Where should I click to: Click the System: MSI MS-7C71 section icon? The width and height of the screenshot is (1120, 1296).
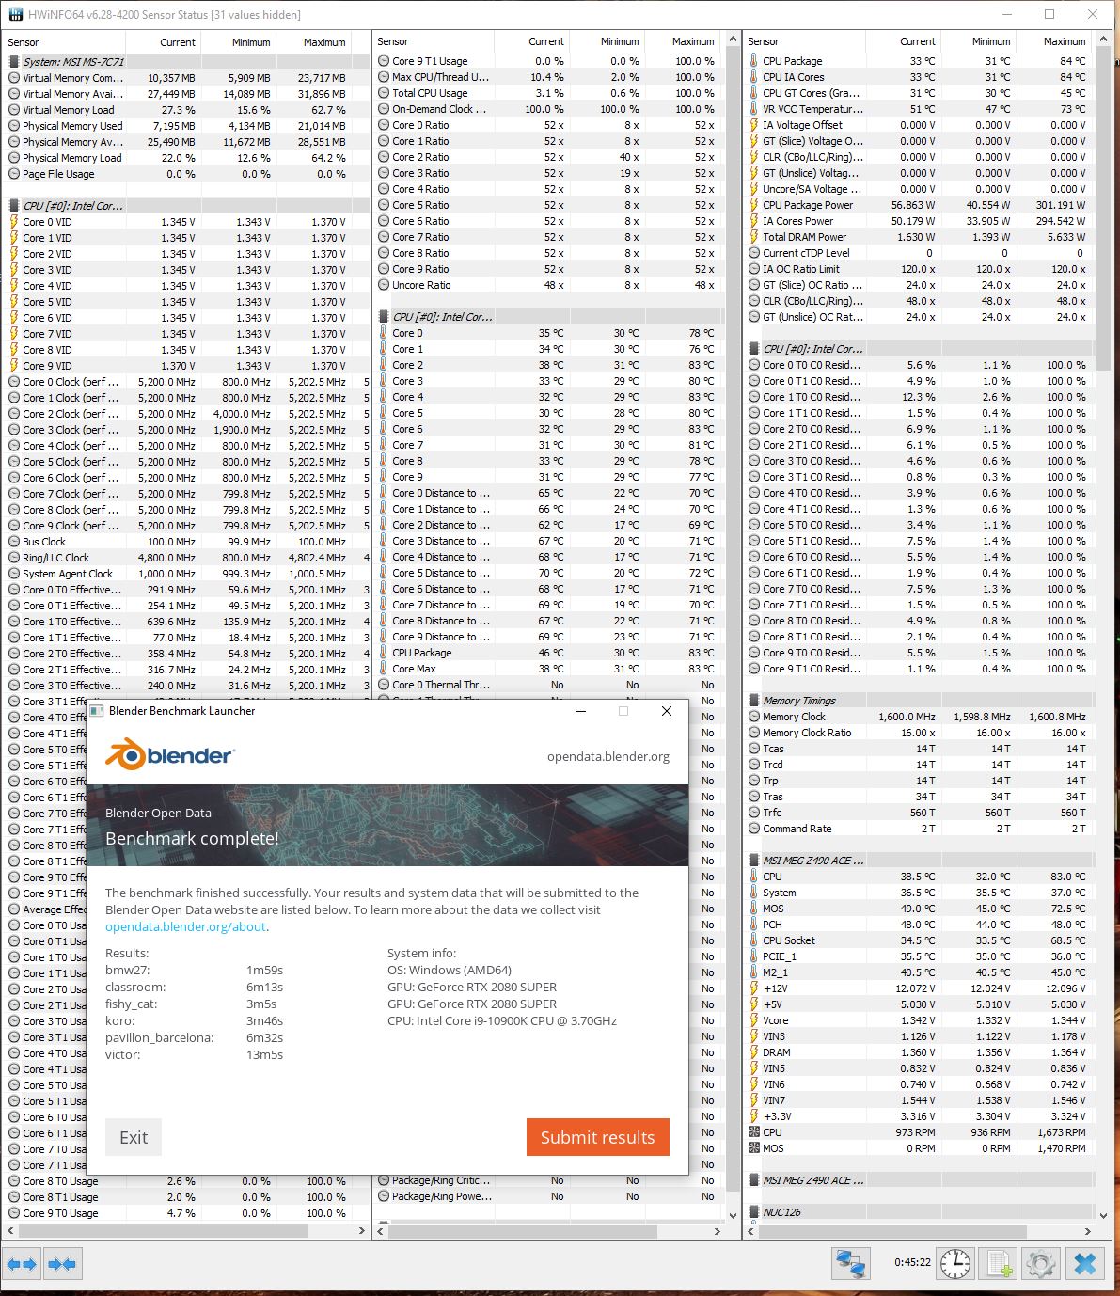click(14, 62)
